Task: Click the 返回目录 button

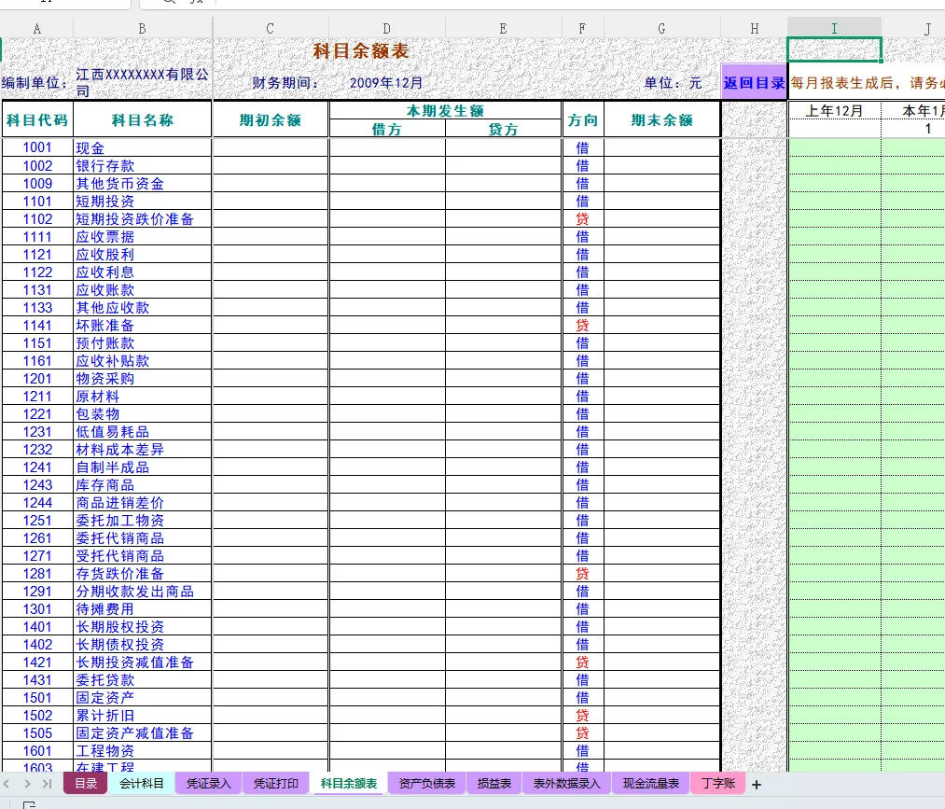Action: 754,83
